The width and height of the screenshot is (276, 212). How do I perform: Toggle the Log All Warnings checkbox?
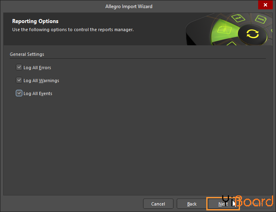click(19, 80)
